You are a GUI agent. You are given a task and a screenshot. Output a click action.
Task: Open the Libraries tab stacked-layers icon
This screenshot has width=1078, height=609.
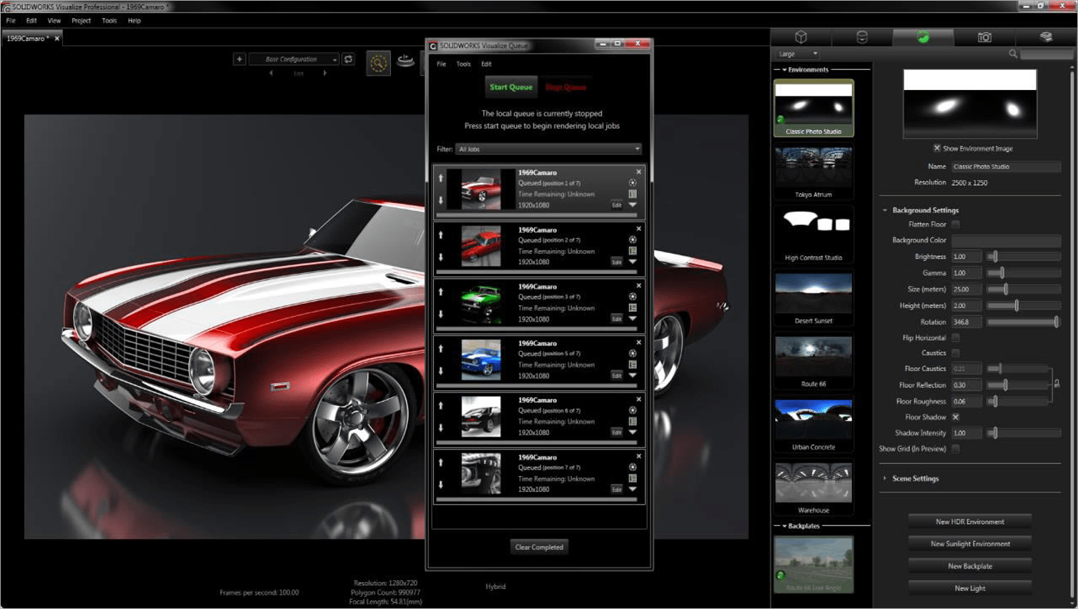click(x=1046, y=37)
